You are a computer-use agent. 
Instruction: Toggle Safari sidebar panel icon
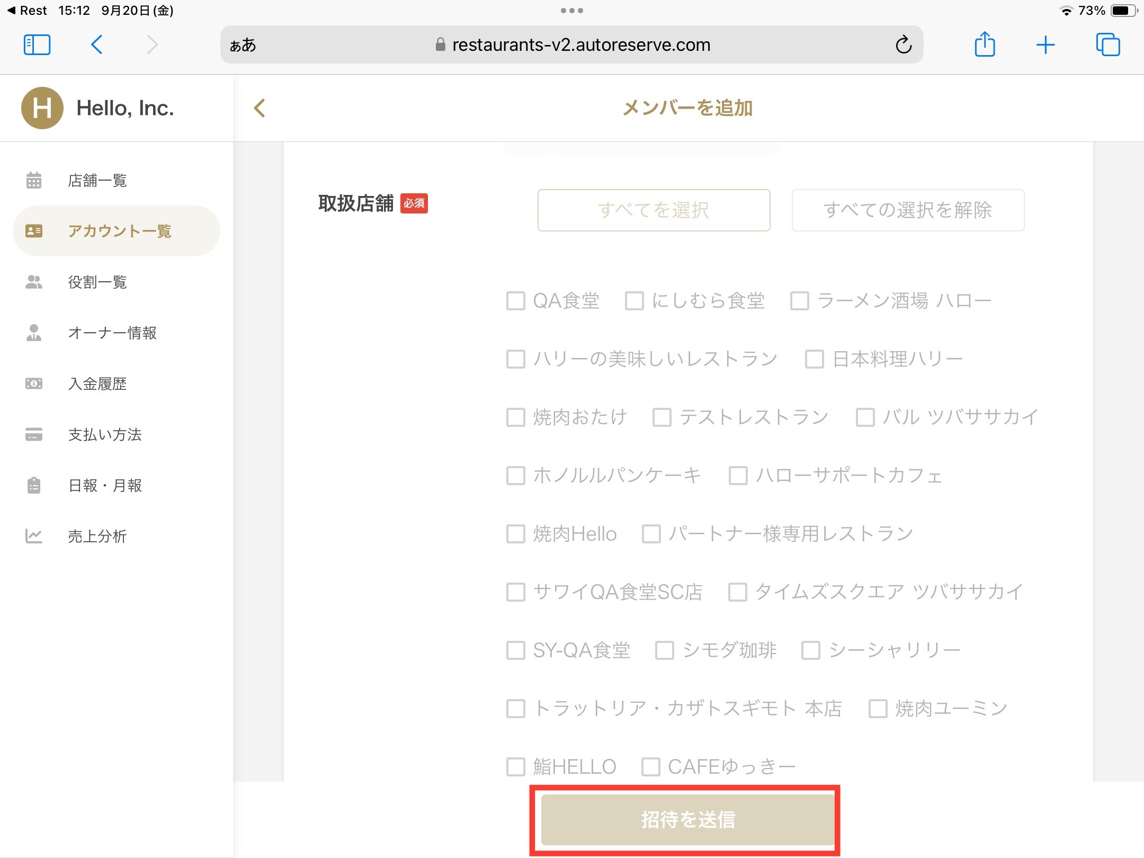click(37, 45)
